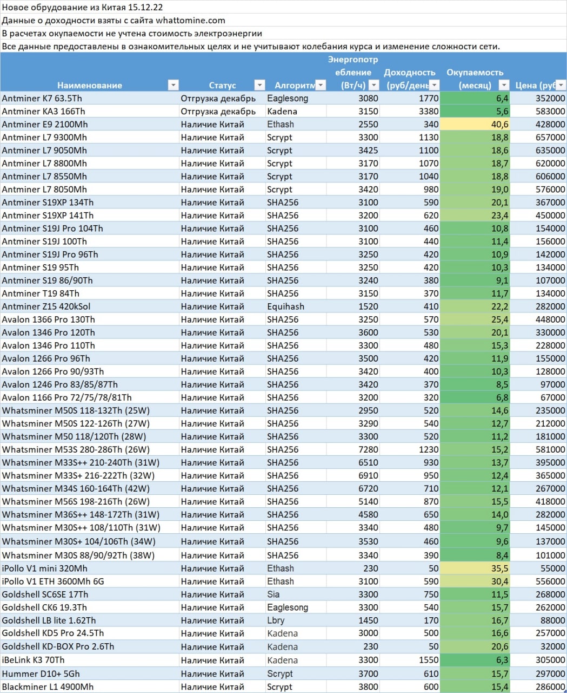Select cell 'Avalon 1246 Pro 83/85/87Th'
The width and height of the screenshot is (567, 693).
pyautogui.click(x=90, y=384)
